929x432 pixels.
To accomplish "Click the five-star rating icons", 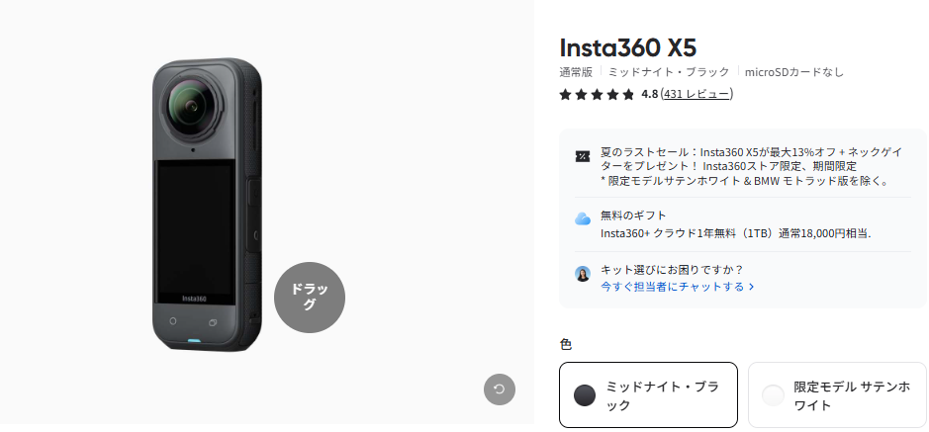I will (597, 94).
